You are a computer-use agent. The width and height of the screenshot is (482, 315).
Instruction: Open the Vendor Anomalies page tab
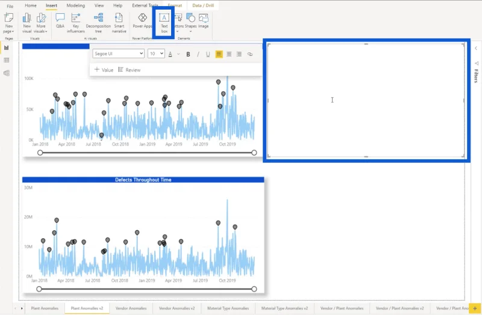click(x=131, y=308)
